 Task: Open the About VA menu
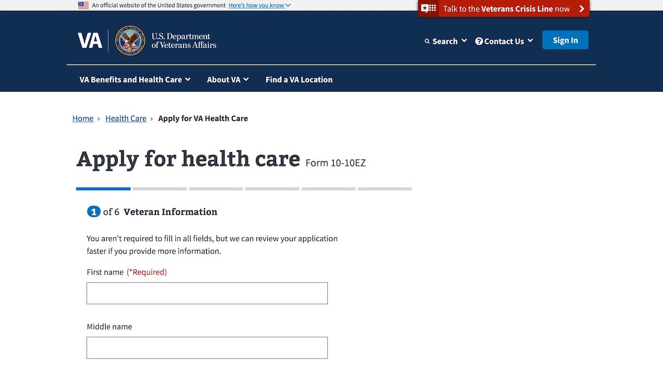[227, 79]
